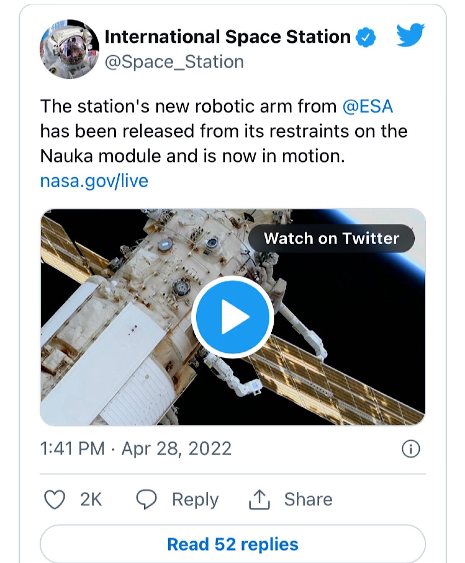465x563 pixels.
Task: Click the International Space Station display name
Action: 227,37
